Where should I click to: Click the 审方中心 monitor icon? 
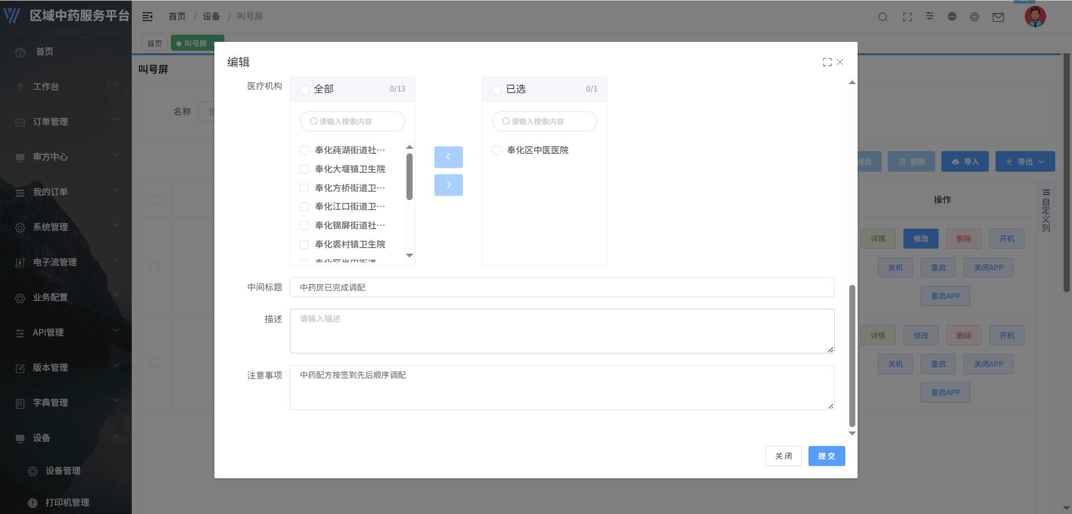tap(20, 157)
